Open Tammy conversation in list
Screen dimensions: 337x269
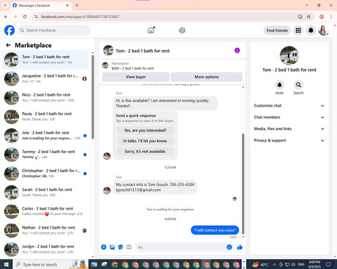[46, 154]
